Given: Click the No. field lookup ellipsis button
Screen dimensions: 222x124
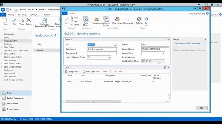Looking at the screenshot, I should tap(115, 45).
